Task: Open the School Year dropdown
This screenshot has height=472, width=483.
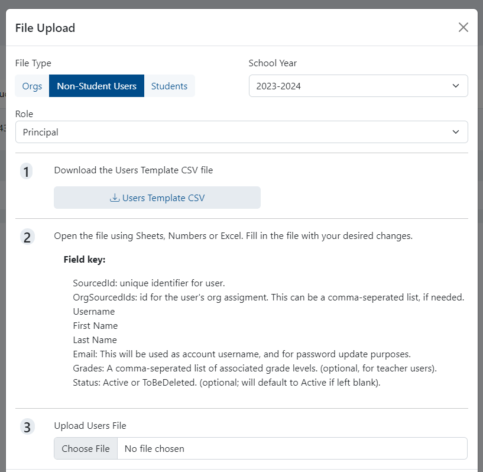Action: click(x=358, y=86)
